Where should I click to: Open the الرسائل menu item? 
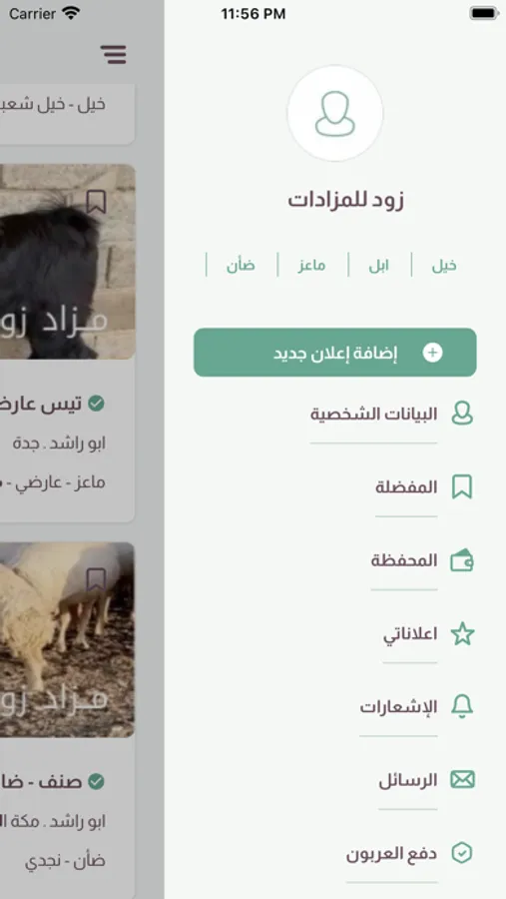tap(408, 780)
